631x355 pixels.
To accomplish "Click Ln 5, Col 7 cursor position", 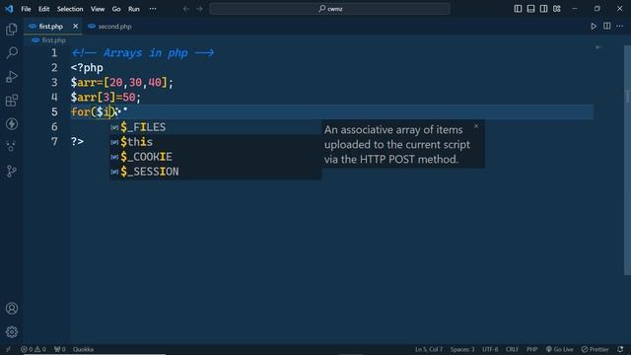I will [429, 349].
